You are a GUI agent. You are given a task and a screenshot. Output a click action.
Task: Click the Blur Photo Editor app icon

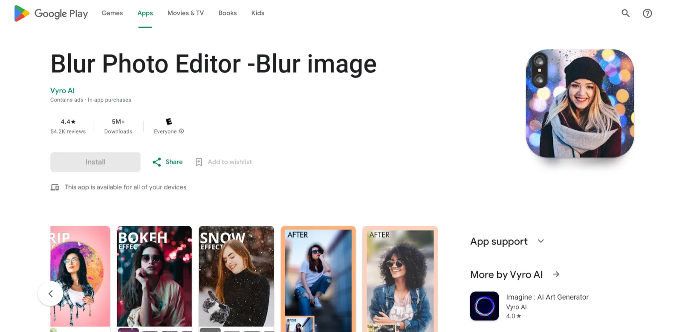pyautogui.click(x=580, y=104)
